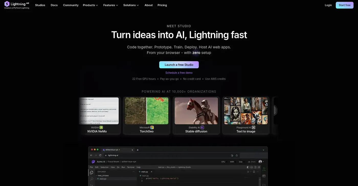Reload the lightning.ai page in the studio preview

tap(100, 155)
